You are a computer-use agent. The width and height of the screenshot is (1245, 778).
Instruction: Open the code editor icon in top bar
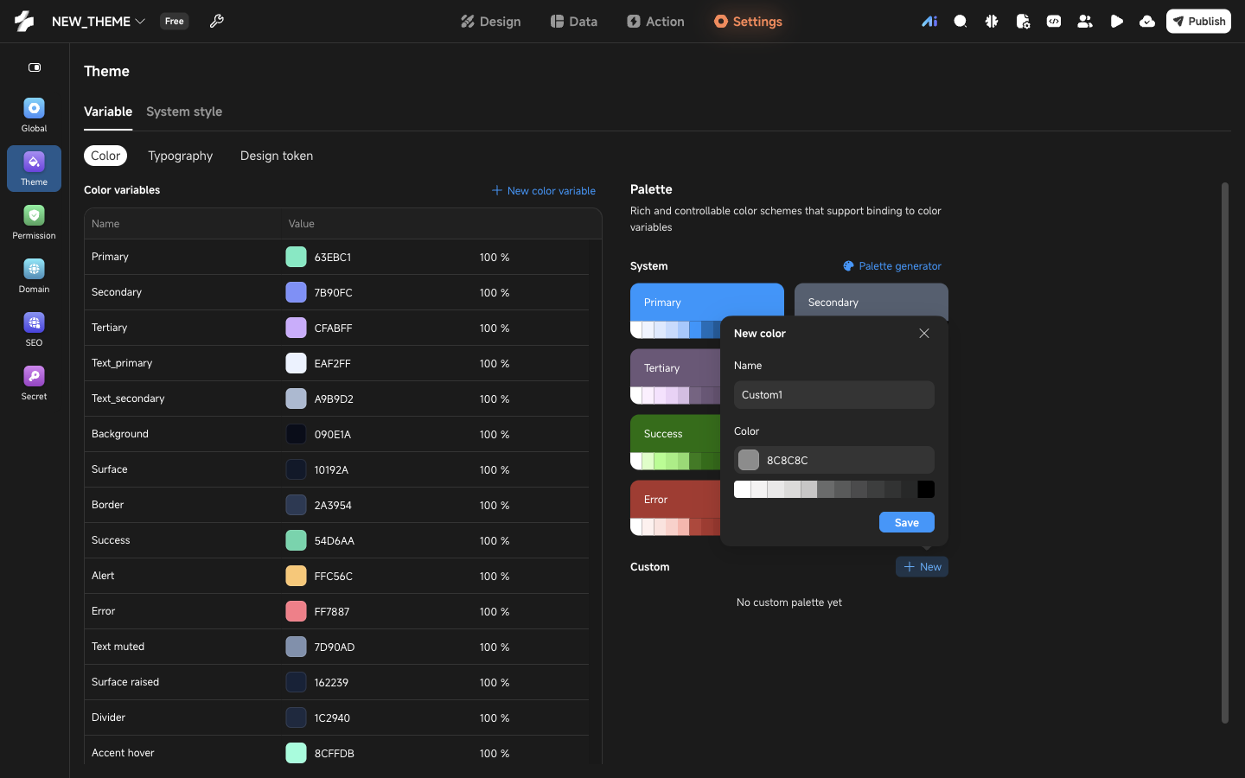pos(1054,22)
